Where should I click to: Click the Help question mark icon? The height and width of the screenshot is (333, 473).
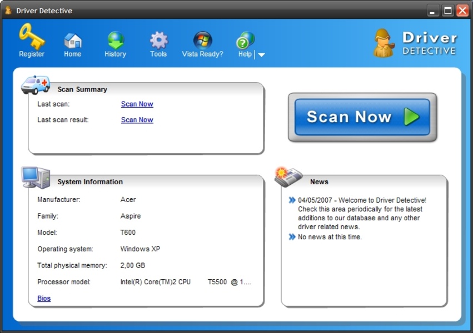tap(245, 41)
